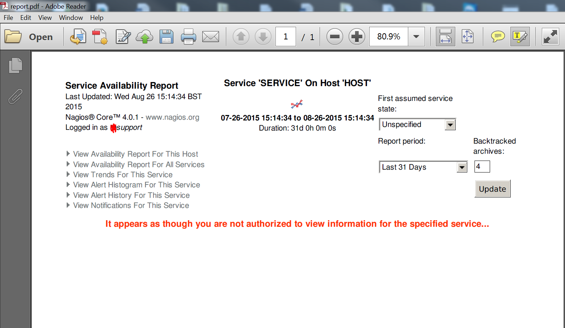Open the Window menu
Screen dimensions: 565x328
coord(71,18)
